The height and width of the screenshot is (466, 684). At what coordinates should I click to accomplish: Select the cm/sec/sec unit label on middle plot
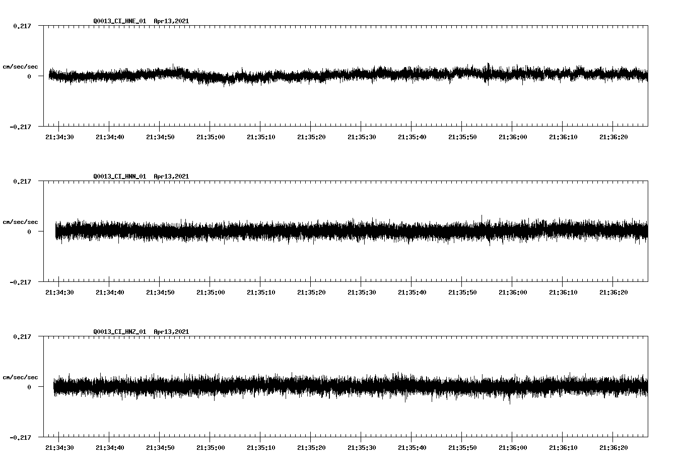pos(21,221)
